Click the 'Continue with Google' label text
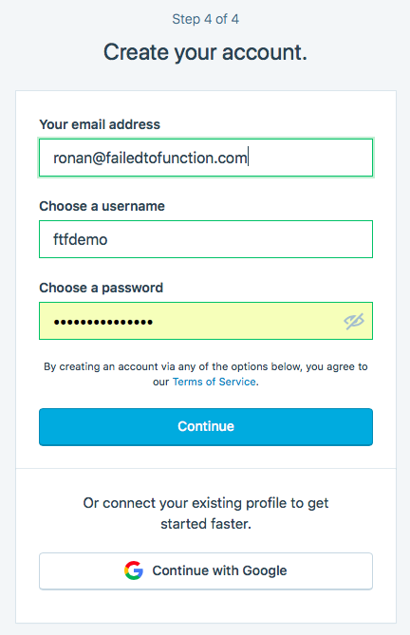410x635 pixels. pos(219,570)
